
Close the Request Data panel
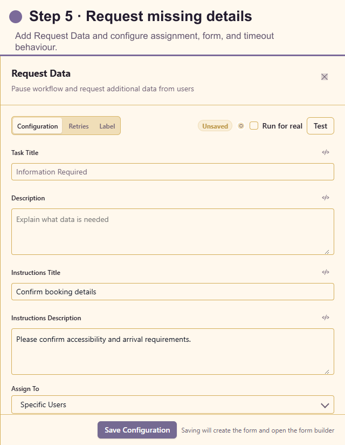(x=325, y=77)
